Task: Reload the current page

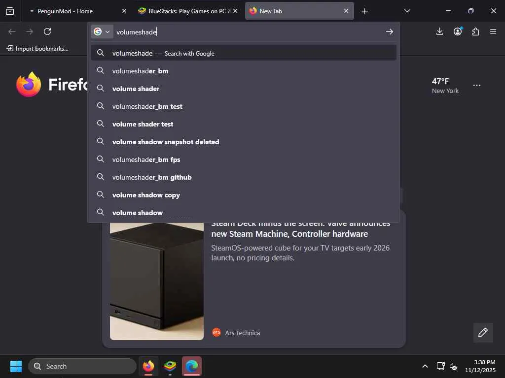Action: (47, 31)
